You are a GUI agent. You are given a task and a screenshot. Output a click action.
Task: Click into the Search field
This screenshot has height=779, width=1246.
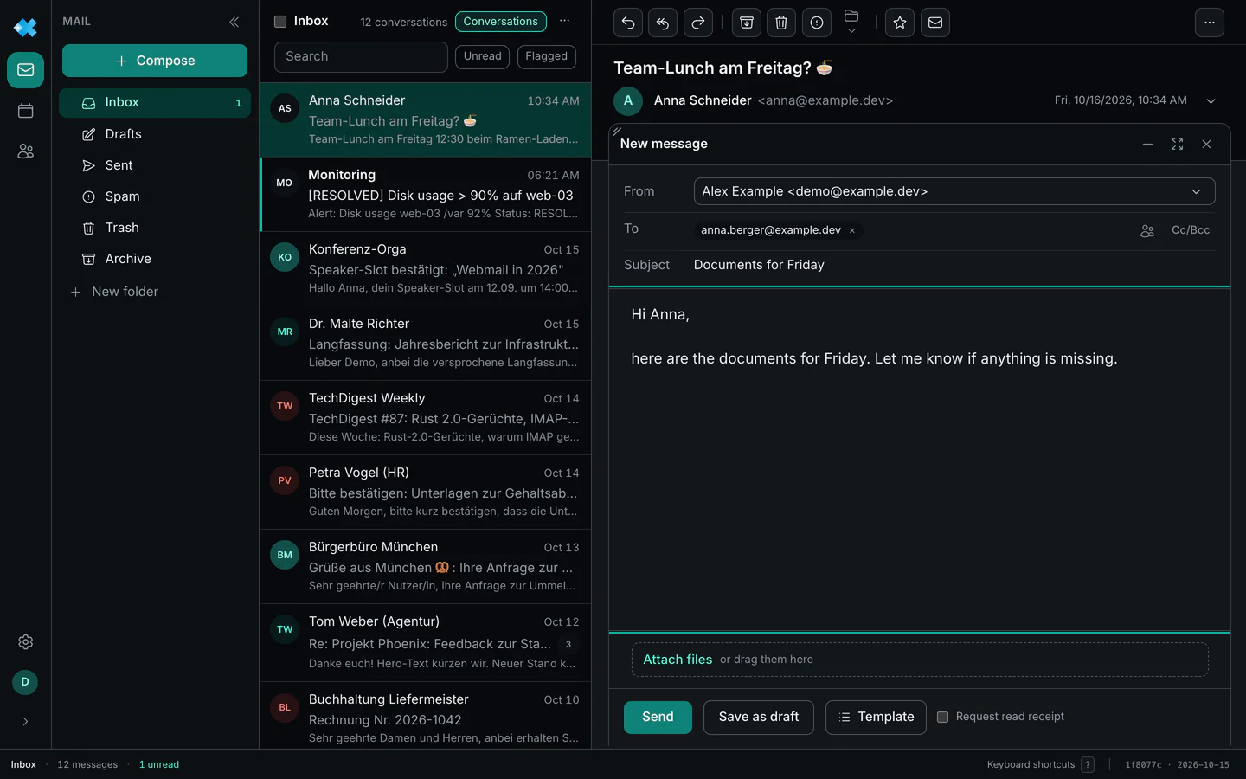[x=361, y=57]
